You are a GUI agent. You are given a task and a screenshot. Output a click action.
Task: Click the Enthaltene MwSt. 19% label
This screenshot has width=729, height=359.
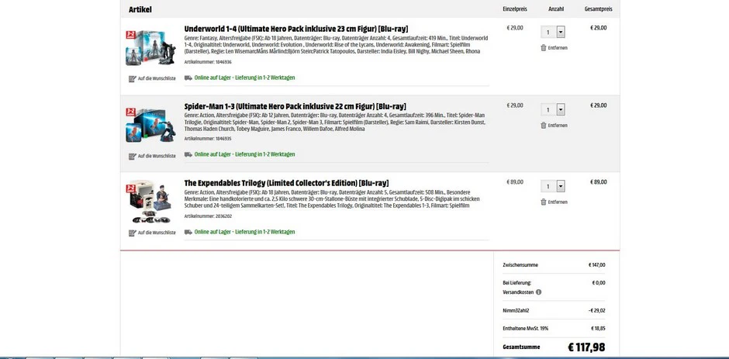click(x=525, y=328)
